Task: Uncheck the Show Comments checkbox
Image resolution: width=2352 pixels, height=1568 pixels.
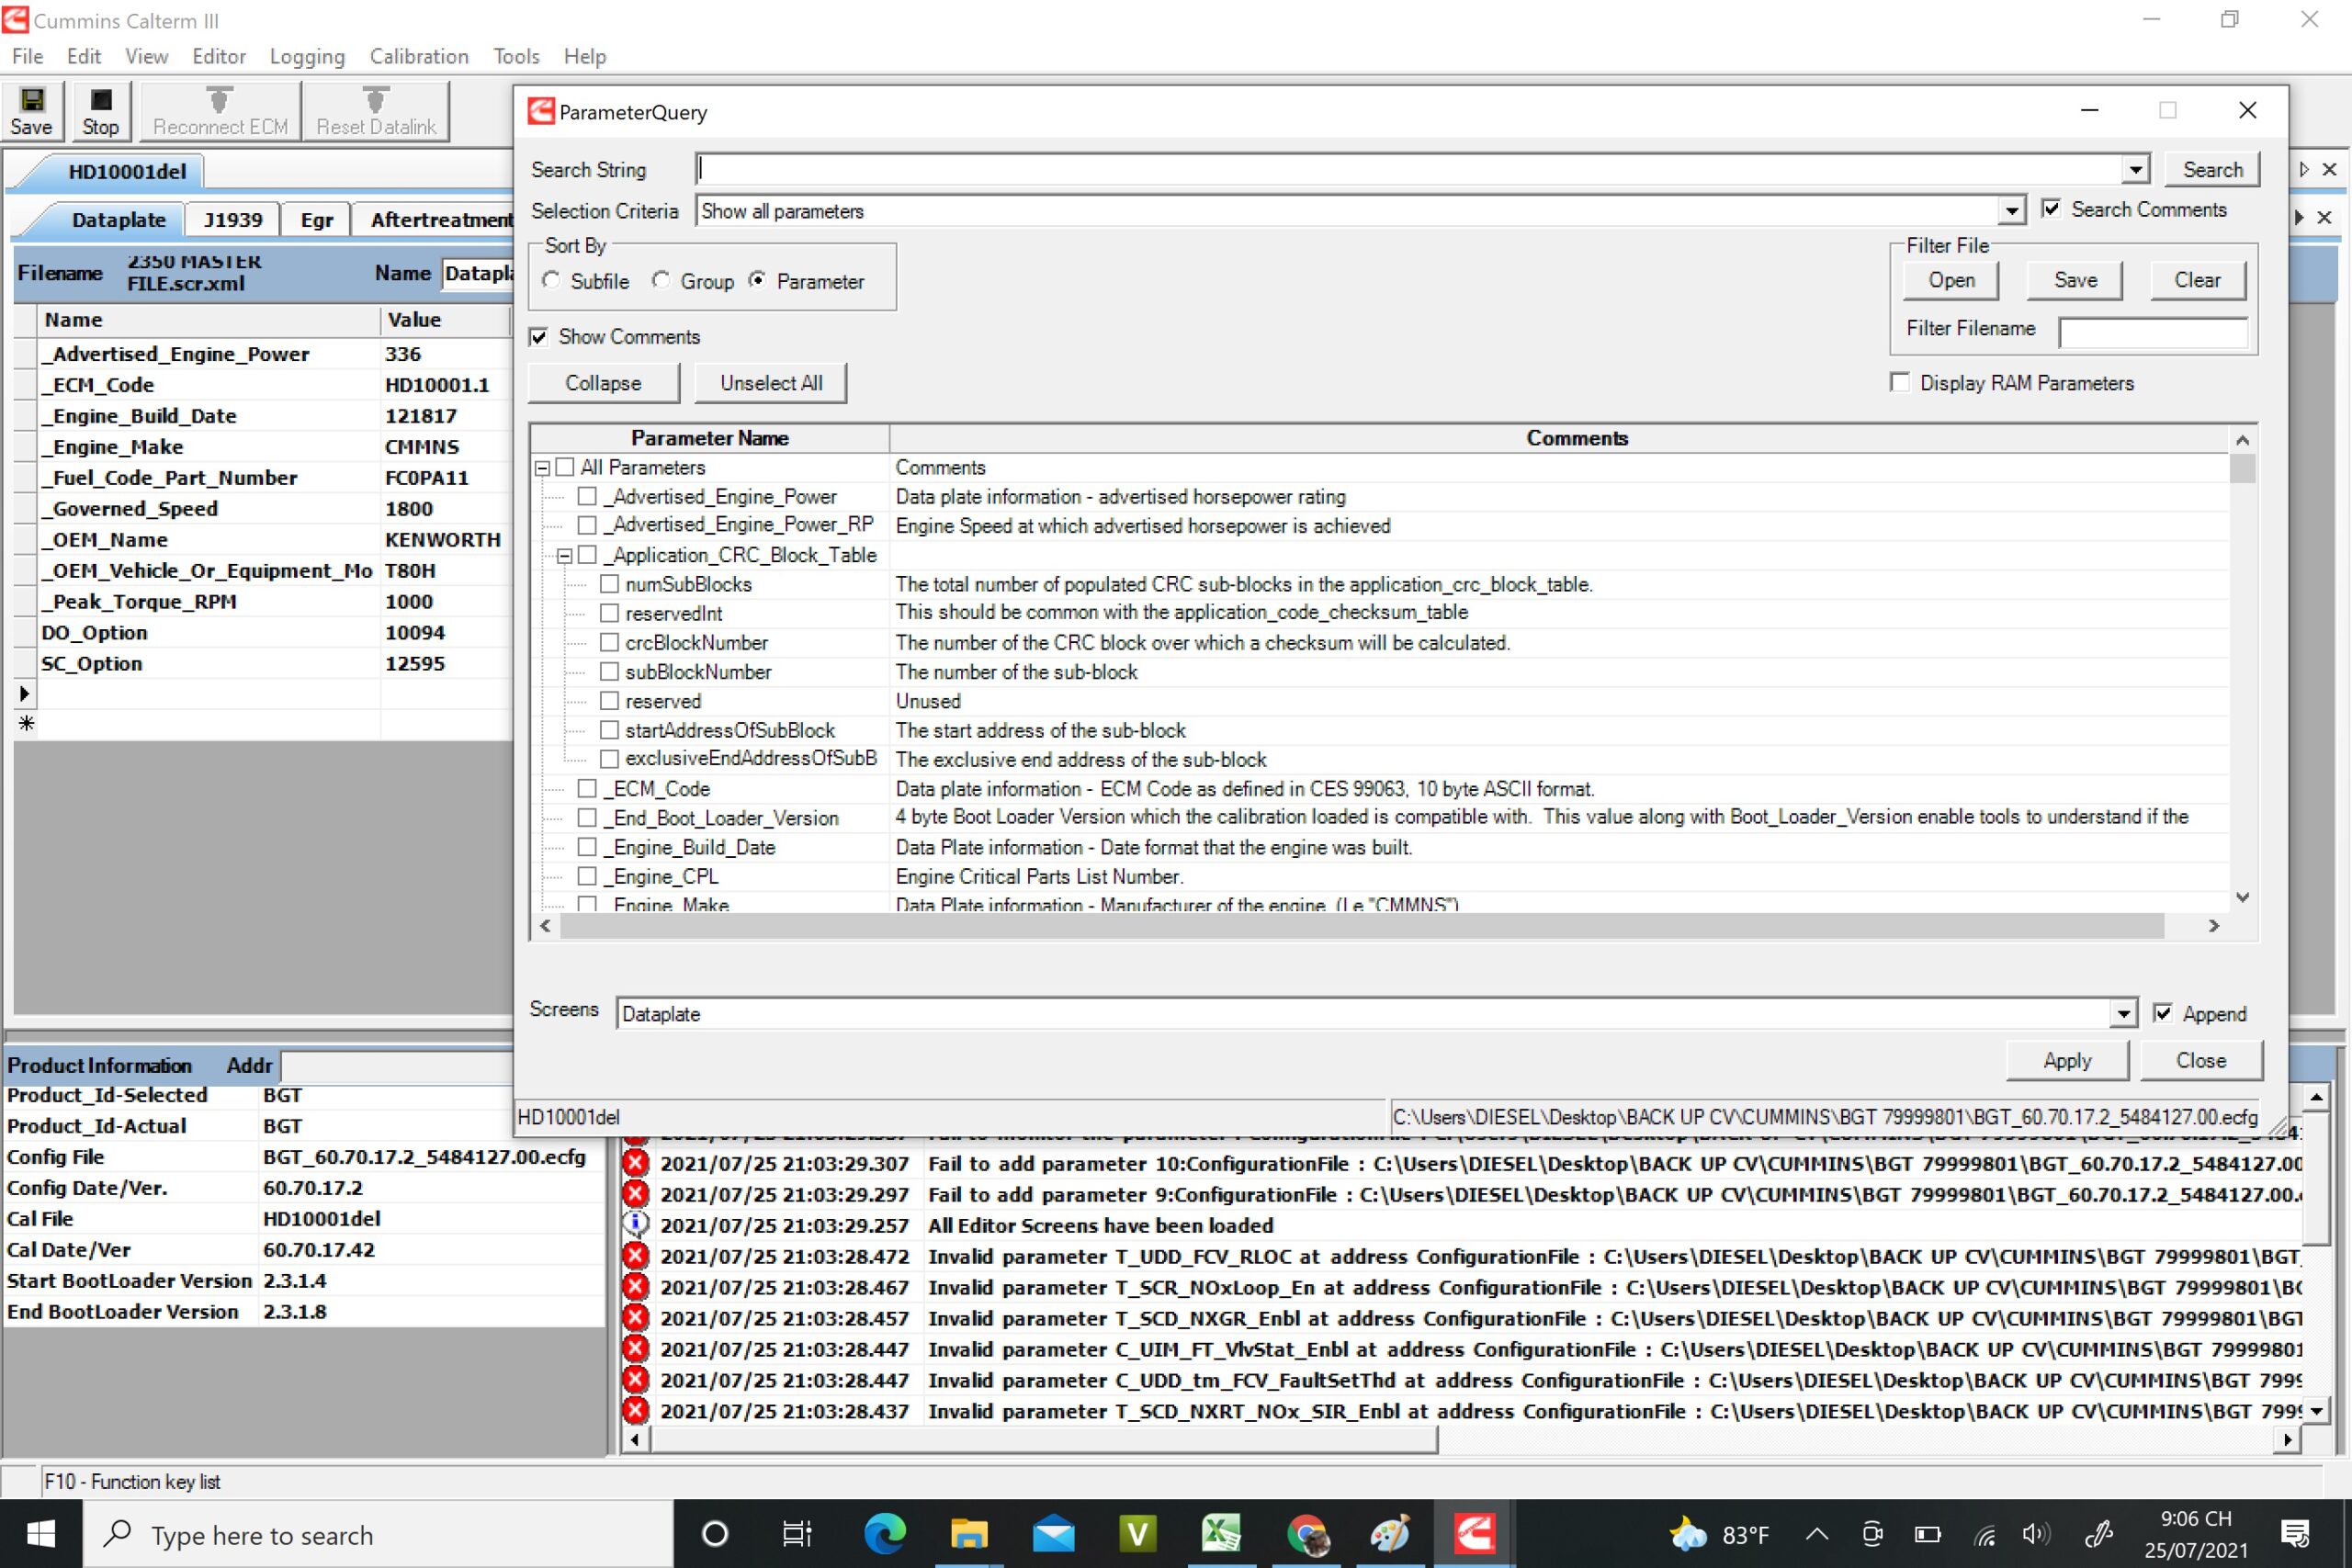Action: coord(539,337)
